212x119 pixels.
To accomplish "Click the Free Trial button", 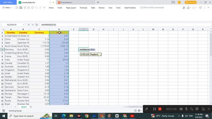I will [x=191, y=2].
